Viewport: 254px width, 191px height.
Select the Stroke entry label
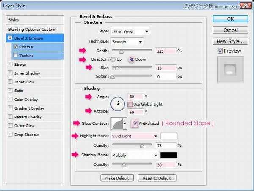tap(20, 65)
